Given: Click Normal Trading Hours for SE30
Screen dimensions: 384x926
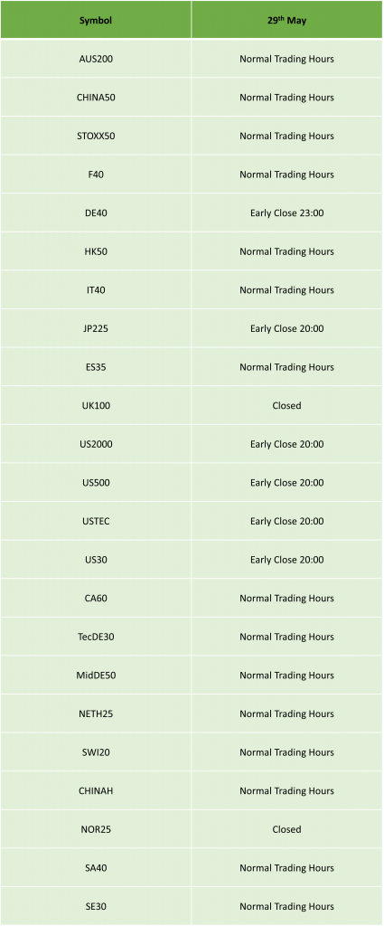Looking at the screenshot, I should 286,906.
